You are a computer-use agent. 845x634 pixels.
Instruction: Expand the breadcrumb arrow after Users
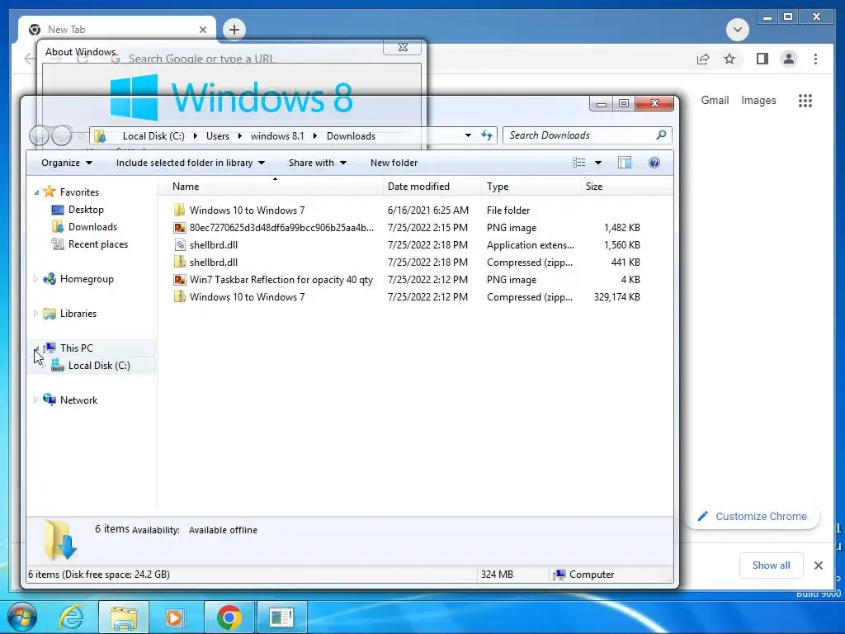pyautogui.click(x=240, y=136)
